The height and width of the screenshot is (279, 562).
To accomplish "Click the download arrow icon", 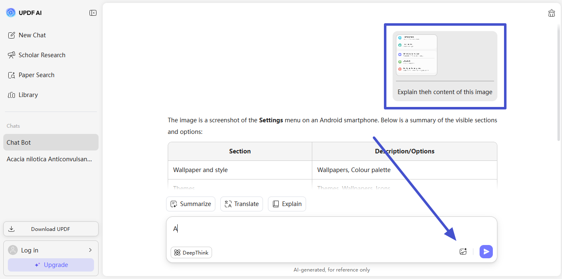I will pos(12,229).
